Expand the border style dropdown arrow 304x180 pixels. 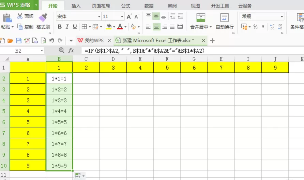(90, 27)
